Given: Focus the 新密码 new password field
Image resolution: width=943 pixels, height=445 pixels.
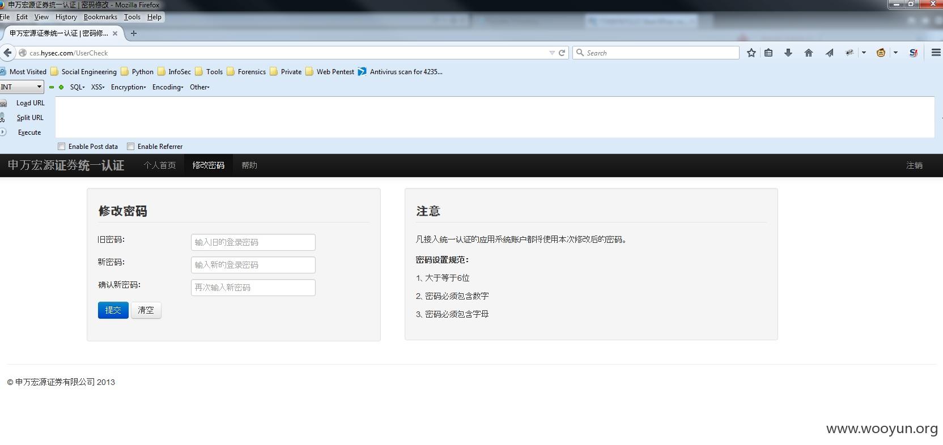Looking at the screenshot, I should click(x=253, y=265).
